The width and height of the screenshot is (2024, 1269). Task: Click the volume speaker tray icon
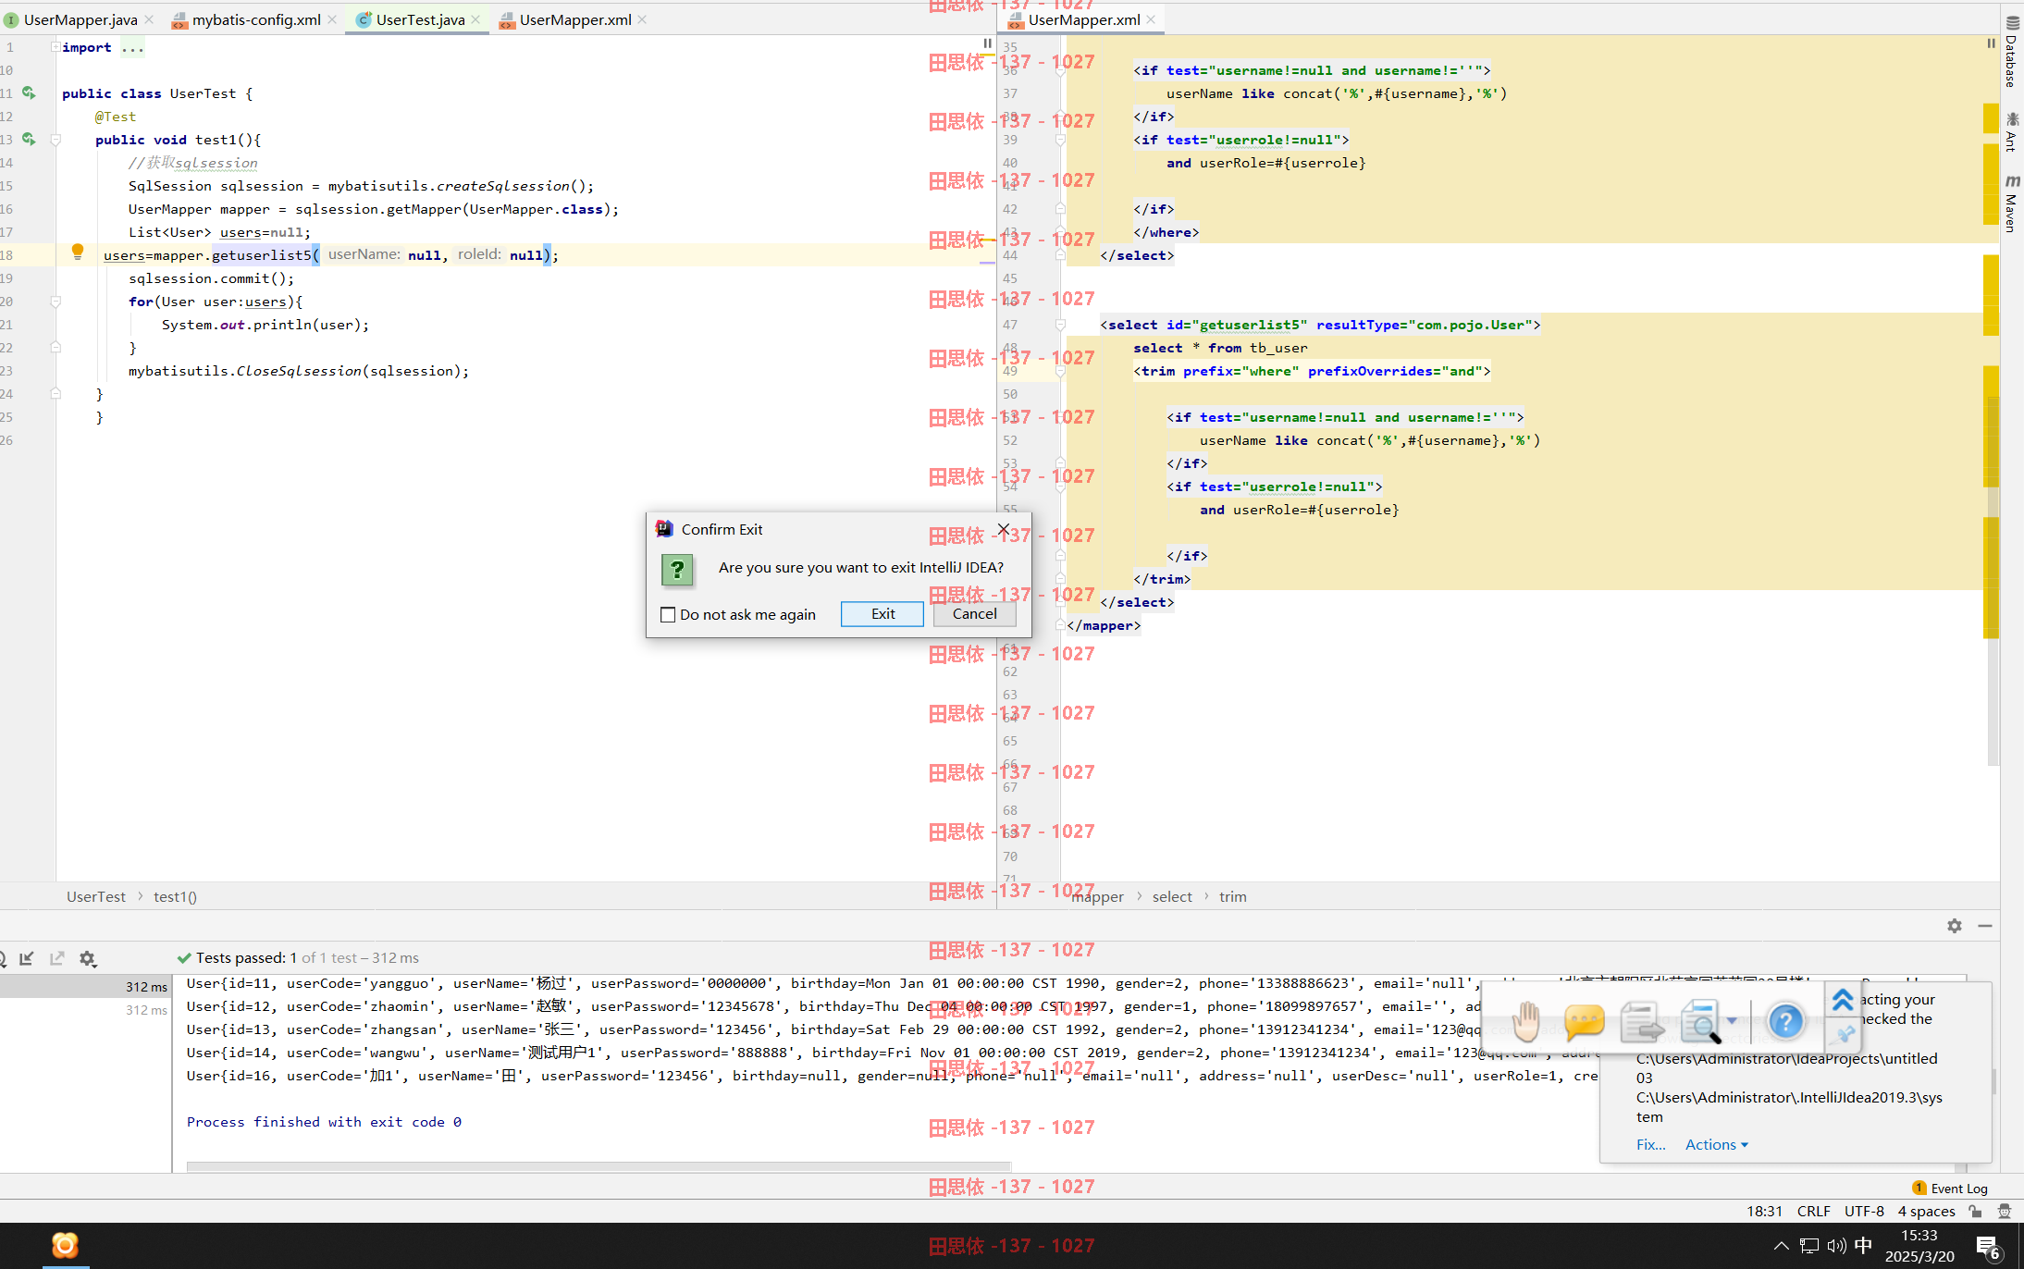click(1836, 1246)
